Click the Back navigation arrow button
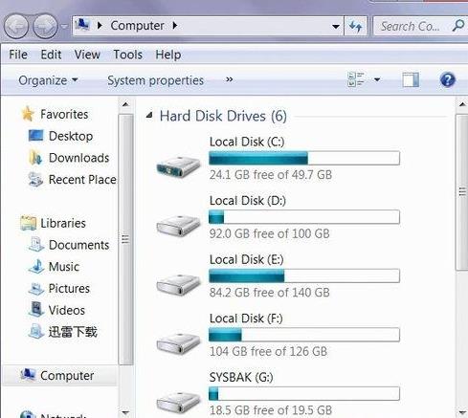 coord(16,27)
